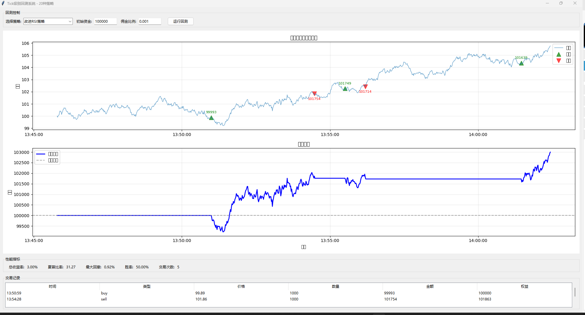Click the green buy marker labeled 101749

(x=345, y=89)
